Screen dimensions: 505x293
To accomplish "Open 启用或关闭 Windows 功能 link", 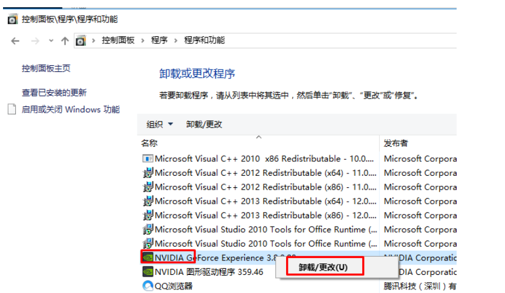I will pyautogui.click(x=71, y=110).
